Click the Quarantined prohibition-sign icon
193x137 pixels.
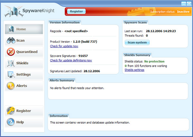(x=11, y=52)
